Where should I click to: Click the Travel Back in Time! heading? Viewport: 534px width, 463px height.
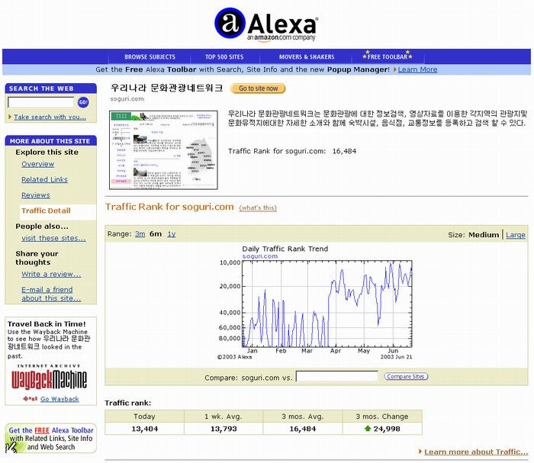47,324
